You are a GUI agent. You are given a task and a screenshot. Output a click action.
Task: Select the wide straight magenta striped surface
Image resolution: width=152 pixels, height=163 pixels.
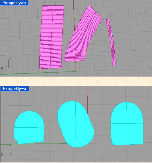(x=52, y=37)
